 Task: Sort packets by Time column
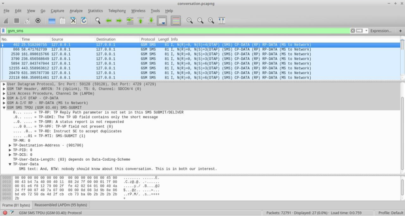tap(35, 39)
